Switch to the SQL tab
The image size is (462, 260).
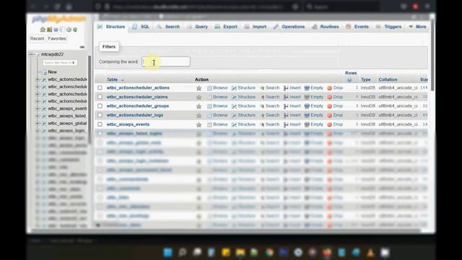[141, 27]
